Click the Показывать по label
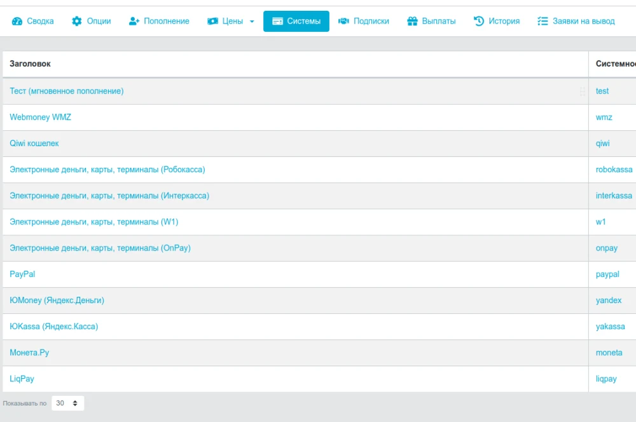This screenshot has width=636, height=422. coord(25,404)
